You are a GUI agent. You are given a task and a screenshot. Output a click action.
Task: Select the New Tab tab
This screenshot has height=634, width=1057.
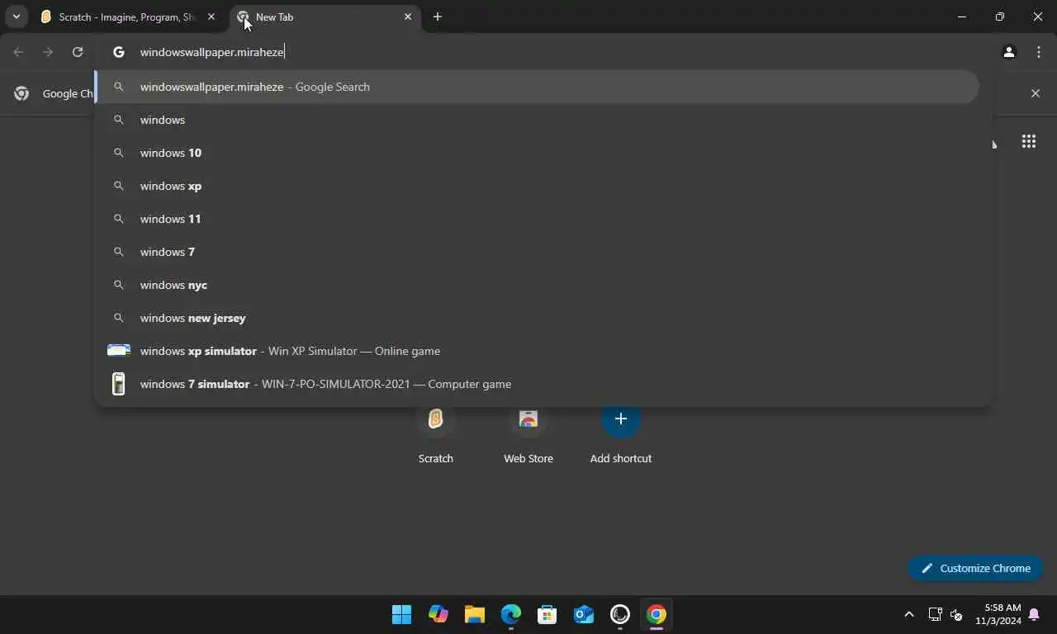pyautogui.click(x=324, y=17)
